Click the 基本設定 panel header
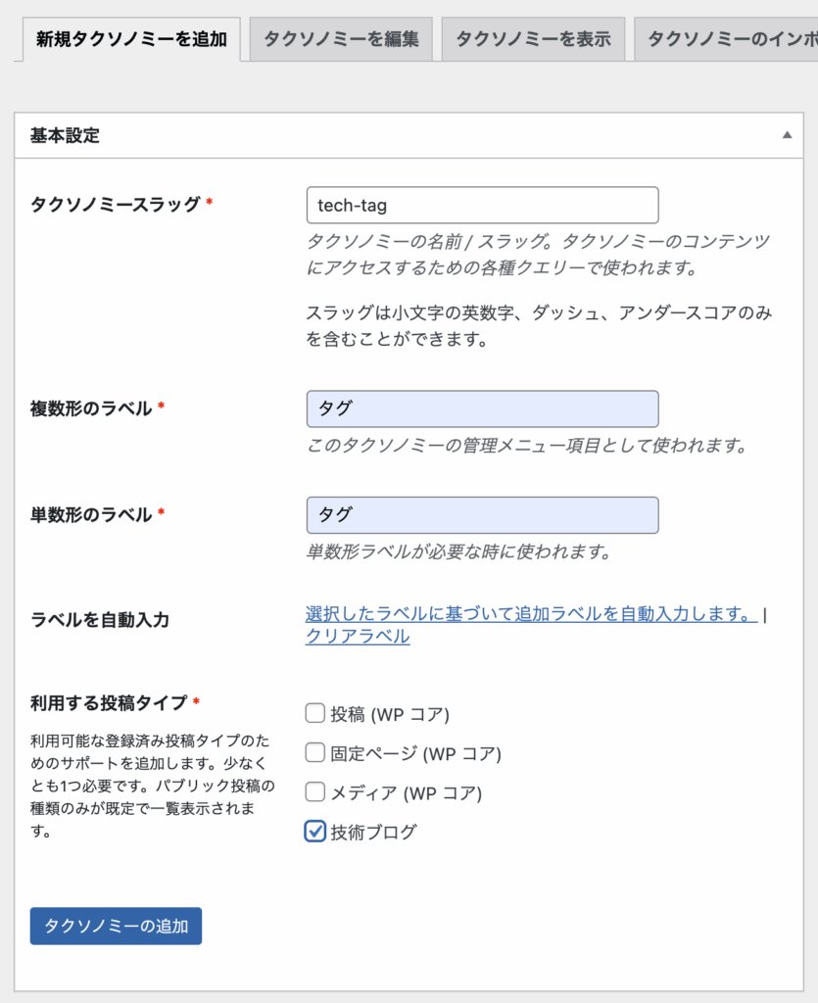Image resolution: width=818 pixels, height=1003 pixels. [409, 135]
